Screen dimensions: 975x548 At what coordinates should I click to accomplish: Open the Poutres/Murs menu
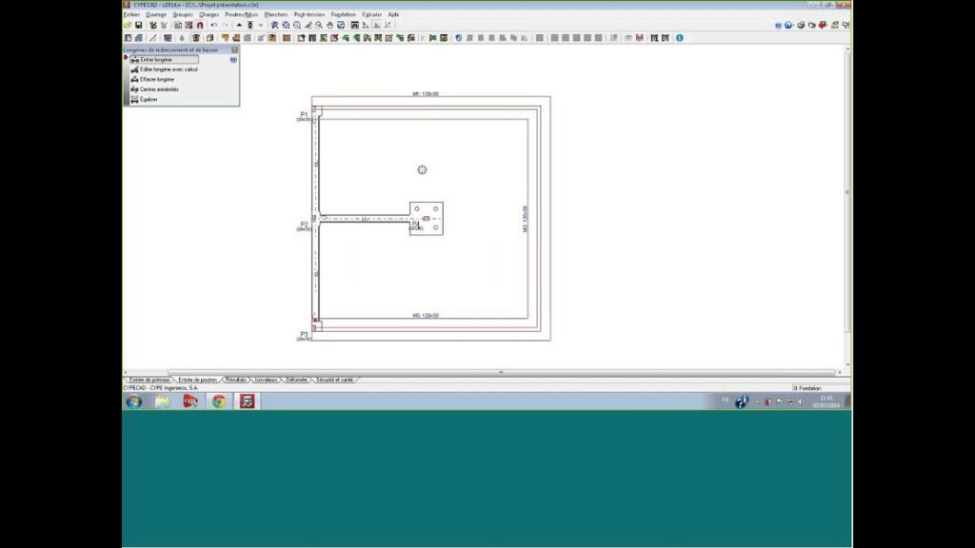(241, 15)
